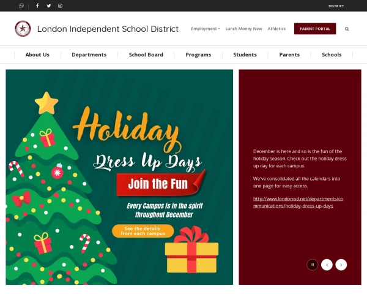Select the District link in top bar

point(336,6)
